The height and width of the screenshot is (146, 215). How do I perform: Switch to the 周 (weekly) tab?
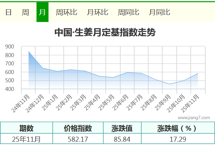[25, 12]
